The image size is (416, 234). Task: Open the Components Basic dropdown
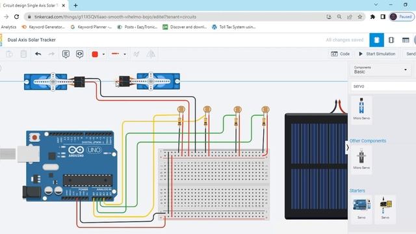(x=380, y=70)
